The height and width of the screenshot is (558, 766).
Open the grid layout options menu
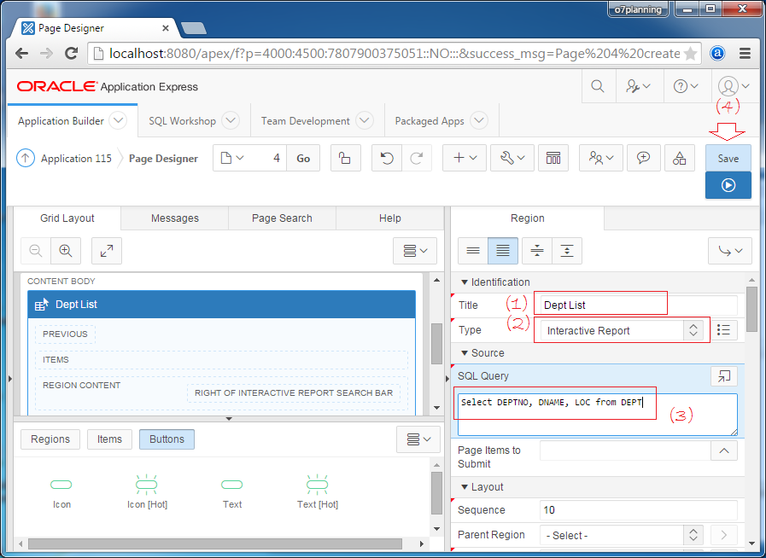(x=415, y=251)
